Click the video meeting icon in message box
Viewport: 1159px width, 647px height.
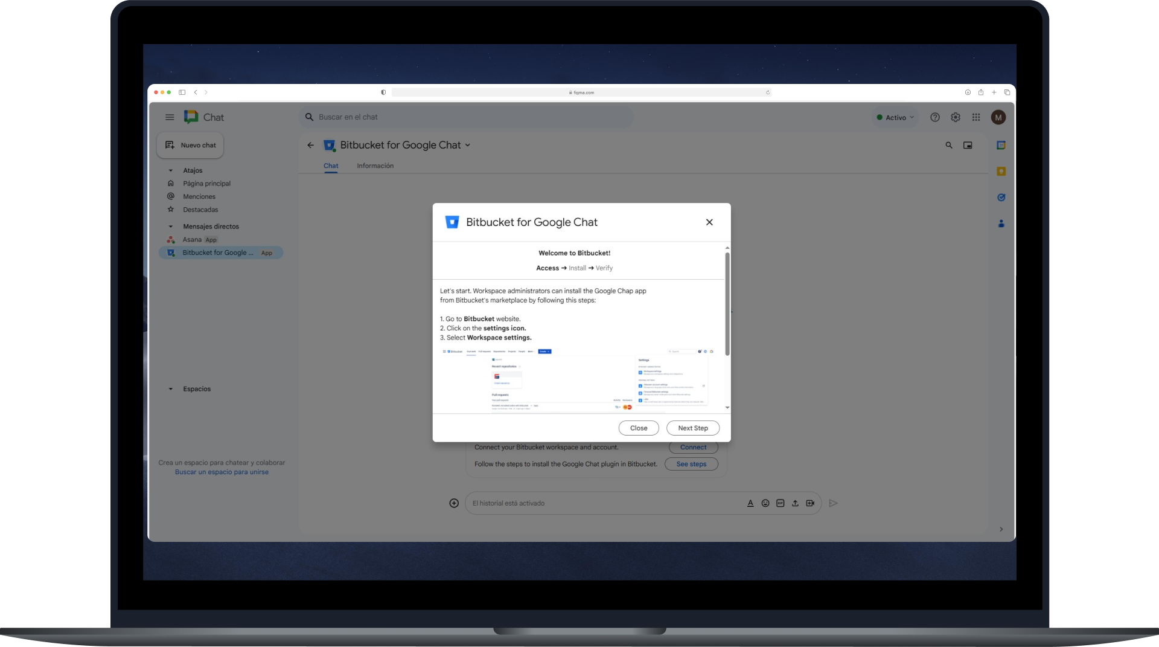810,503
